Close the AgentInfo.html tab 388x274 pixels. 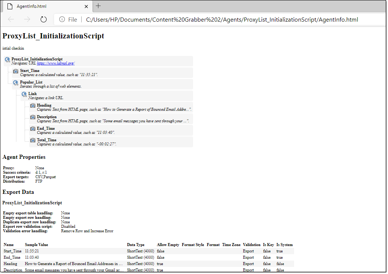[x=86, y=6]
